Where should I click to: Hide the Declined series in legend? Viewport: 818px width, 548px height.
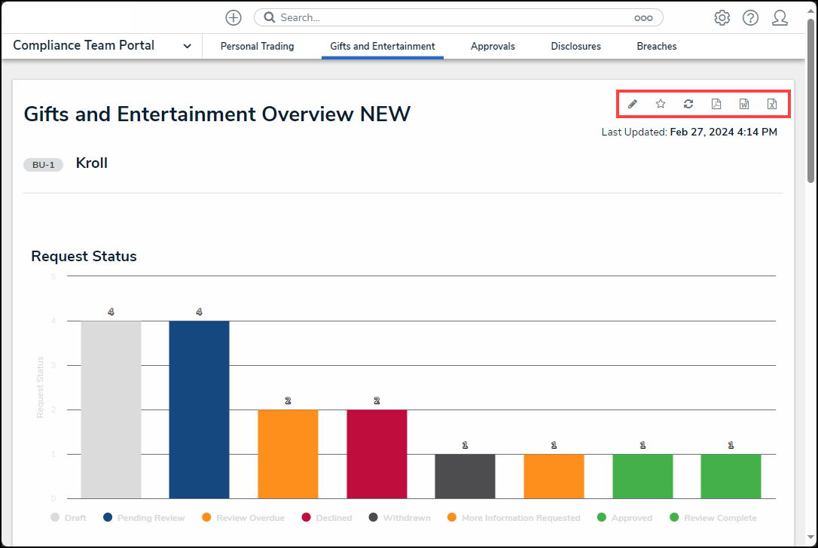tap(327, 518)
